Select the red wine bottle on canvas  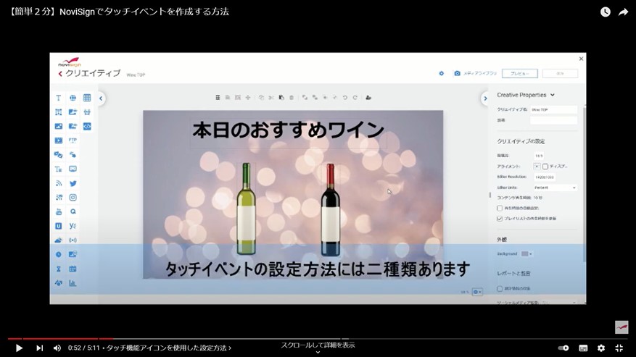point(330,210)
